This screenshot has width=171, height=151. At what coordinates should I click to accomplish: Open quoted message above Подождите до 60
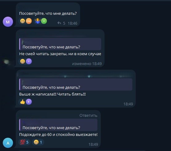point(58,125)
